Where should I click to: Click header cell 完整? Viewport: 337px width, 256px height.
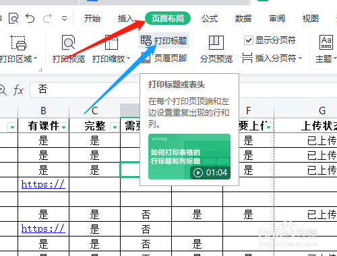(94, 126)
